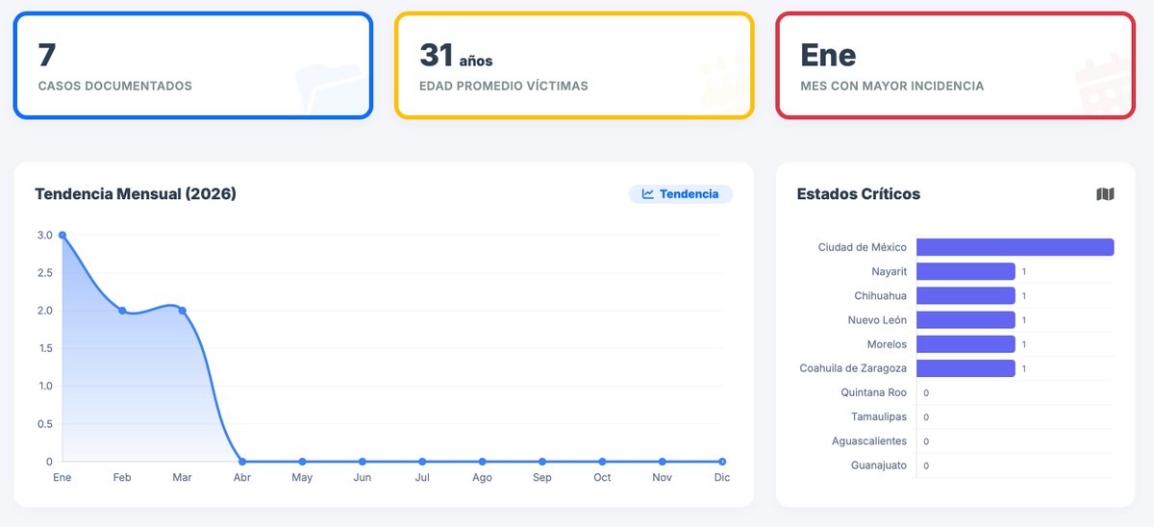The width and height of the screenshot is (1154, 527).
Task: Click the Jun data point on the chart
Action: point(363,462)
